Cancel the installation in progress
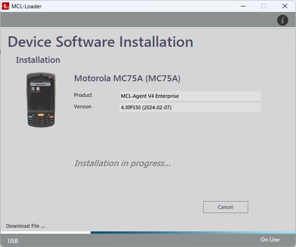 [x=226, y=207]
